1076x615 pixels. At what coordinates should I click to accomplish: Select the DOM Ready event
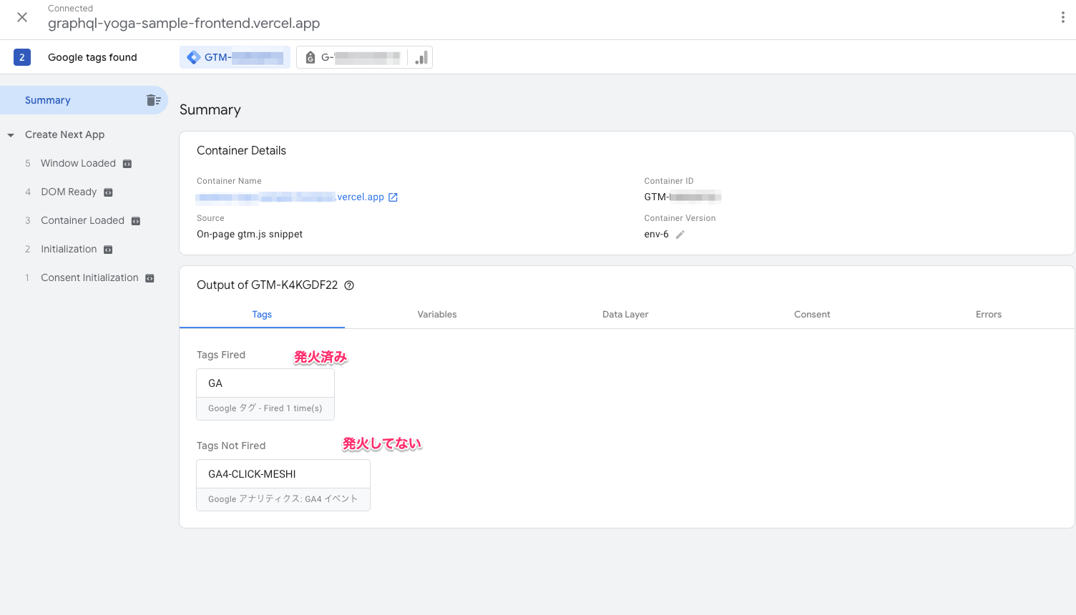coord(69,192)
